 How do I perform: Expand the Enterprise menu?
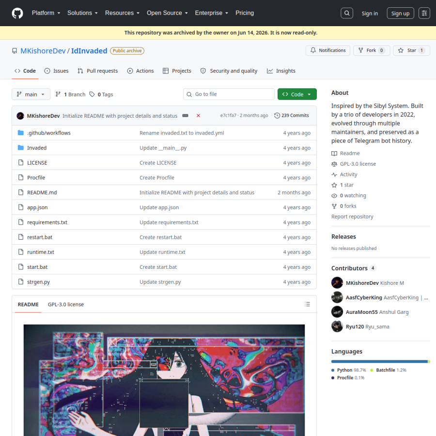[211, 13]
